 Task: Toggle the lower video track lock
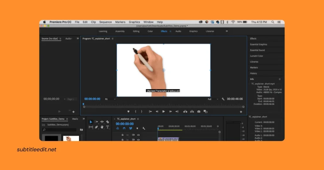coord(122,140)
